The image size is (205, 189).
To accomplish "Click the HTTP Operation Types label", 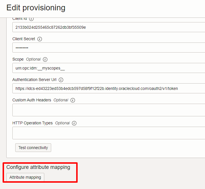I will tap(32, 123).
